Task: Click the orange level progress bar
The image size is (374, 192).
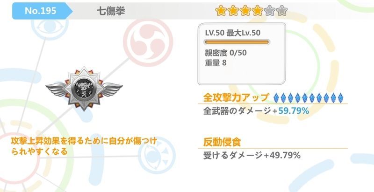Action: click(x=237, y=42)
